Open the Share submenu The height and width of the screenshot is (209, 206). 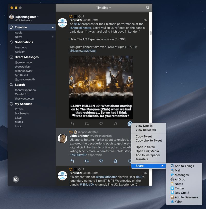tap(149, 166)
